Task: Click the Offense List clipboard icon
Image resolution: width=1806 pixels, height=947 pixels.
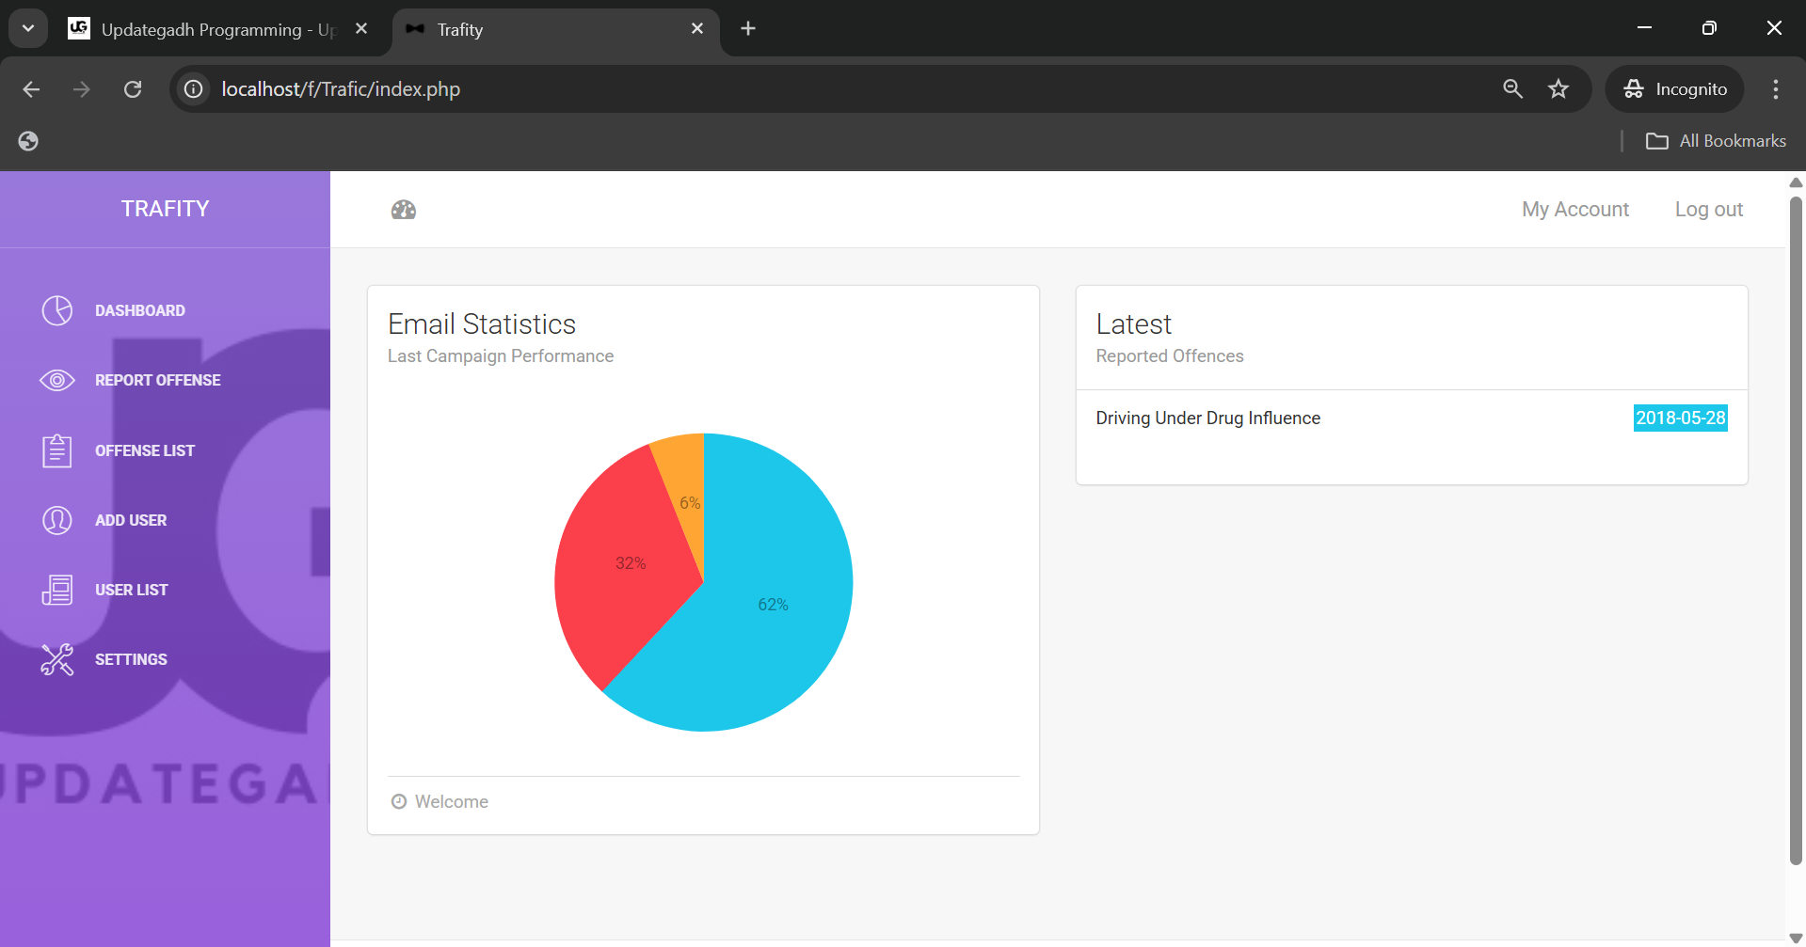Action: [x=57, y=450]
